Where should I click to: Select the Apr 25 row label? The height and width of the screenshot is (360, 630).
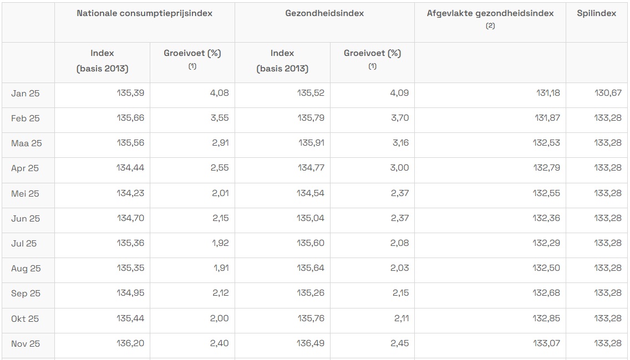point(25,168)
